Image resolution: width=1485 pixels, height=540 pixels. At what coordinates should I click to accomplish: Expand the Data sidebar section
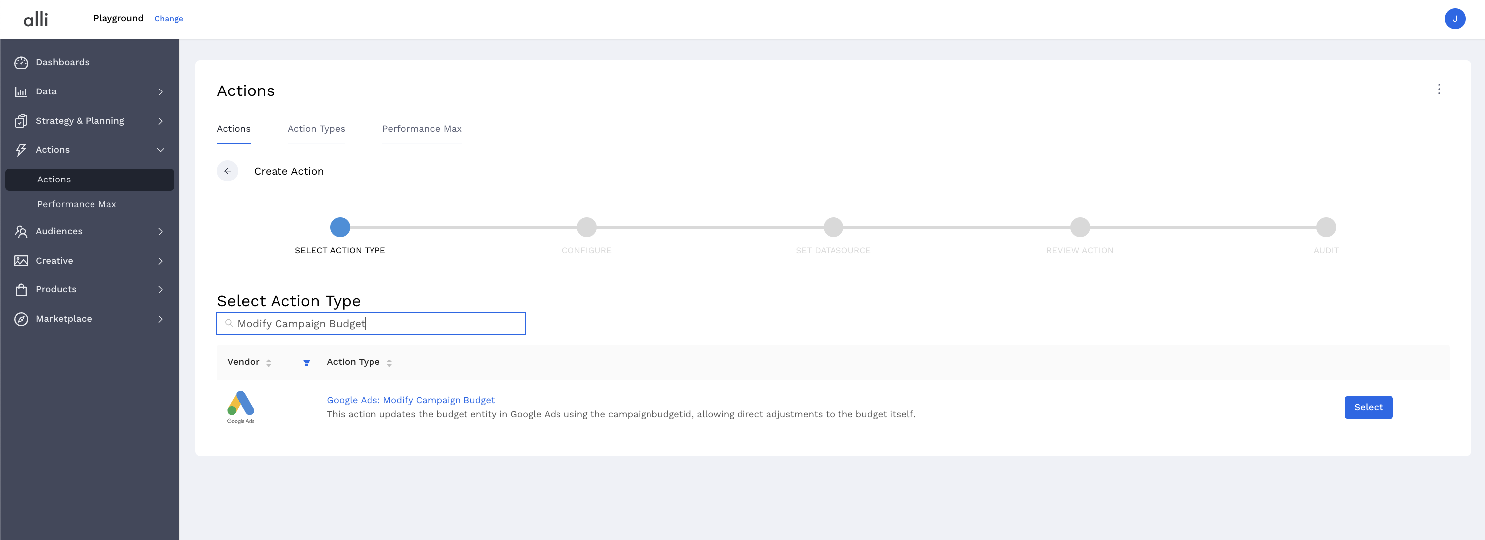pos(160,91)
